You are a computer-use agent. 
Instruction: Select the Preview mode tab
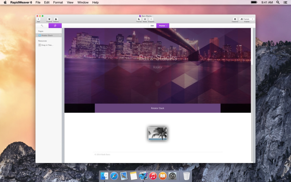point(163,26)
